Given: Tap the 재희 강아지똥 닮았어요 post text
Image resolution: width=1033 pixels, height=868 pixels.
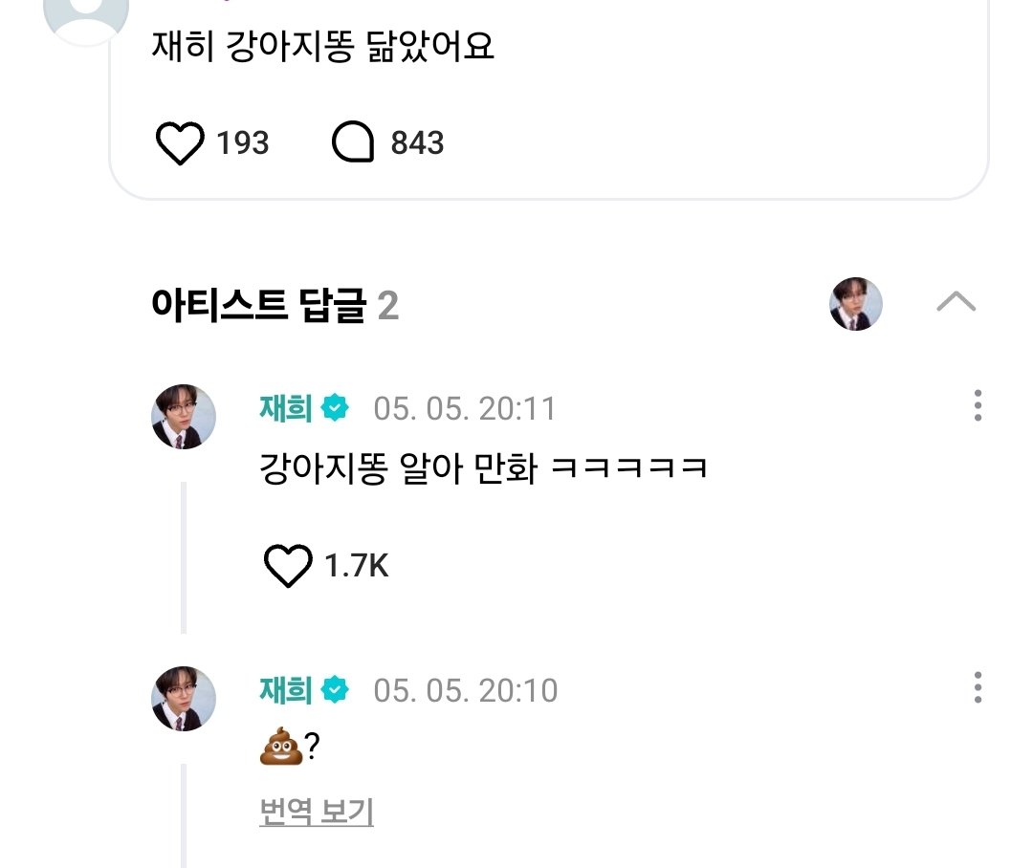Looking at the screenshot, I should click(323, 46).
